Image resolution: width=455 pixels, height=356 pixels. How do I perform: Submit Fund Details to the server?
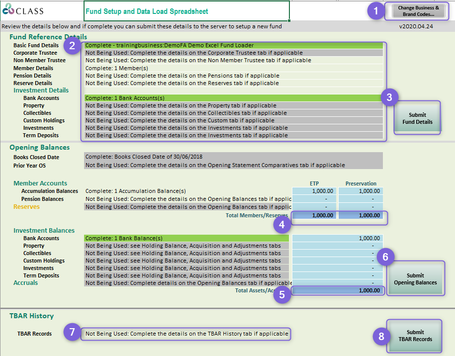[417, 118]
